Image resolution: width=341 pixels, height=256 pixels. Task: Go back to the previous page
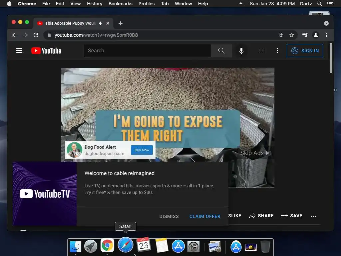(15, 35)
